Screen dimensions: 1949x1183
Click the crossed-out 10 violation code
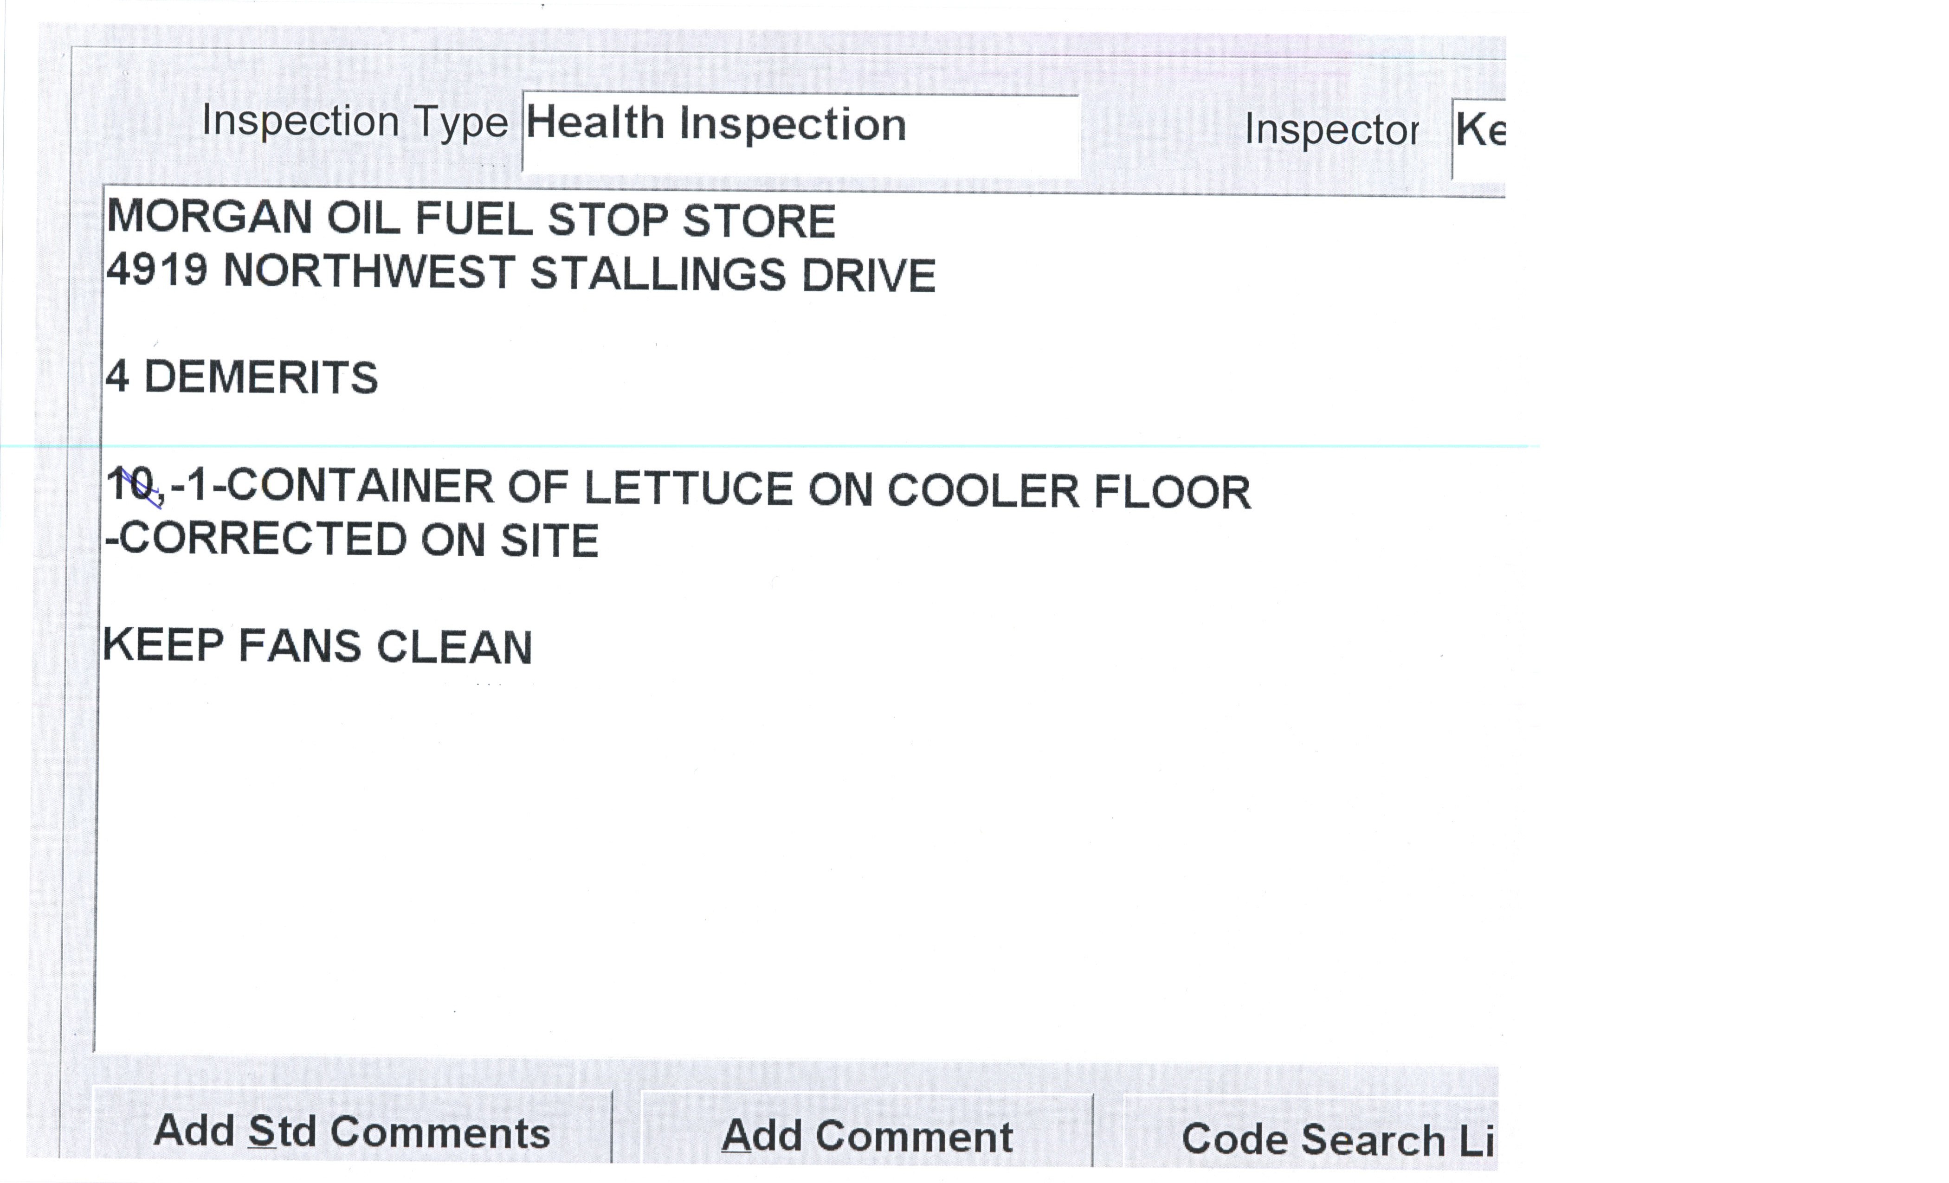pos(132,485)
